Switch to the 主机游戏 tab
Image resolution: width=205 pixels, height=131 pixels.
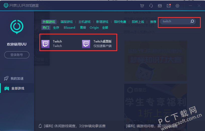(84, 22)
